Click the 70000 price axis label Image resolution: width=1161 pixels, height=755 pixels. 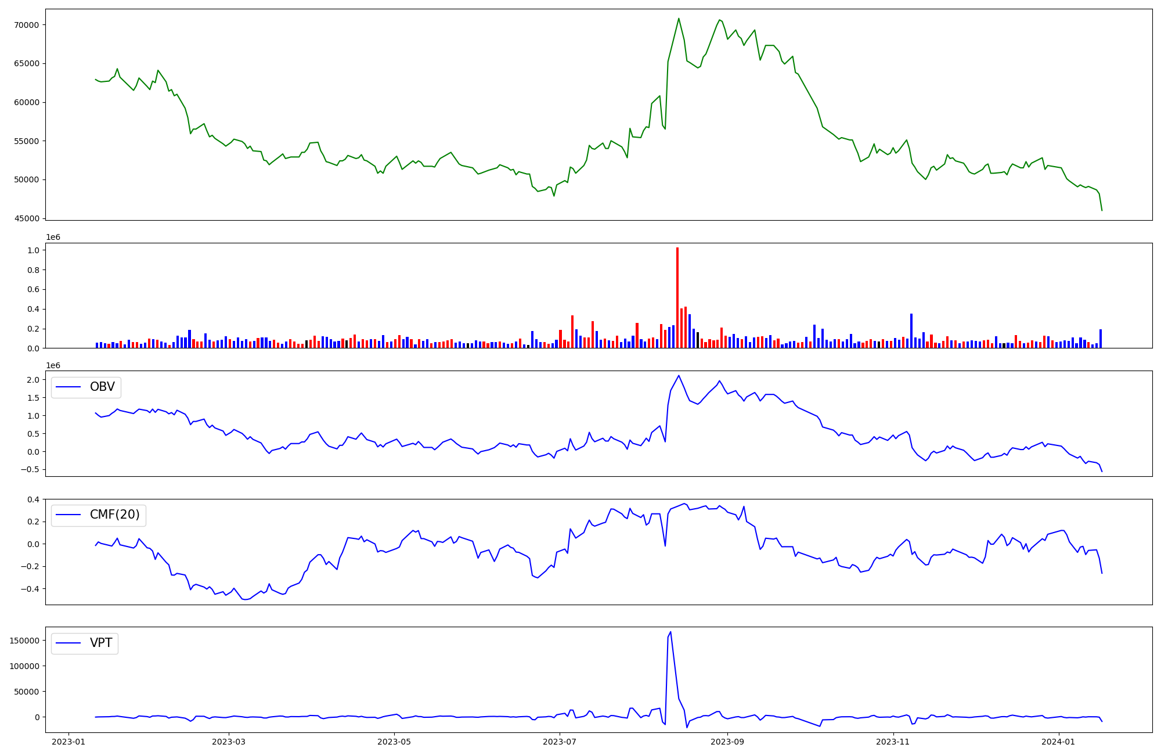click(x=26, y=25)
